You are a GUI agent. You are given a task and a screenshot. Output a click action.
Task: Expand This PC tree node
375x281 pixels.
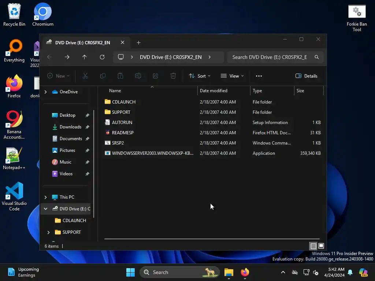click(x=45, y=197)
